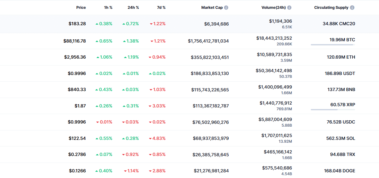This screenshot has height=178, width=379.
Task: Open Ethereum market cap $355,822,103,451
Action: coord(210,57)
